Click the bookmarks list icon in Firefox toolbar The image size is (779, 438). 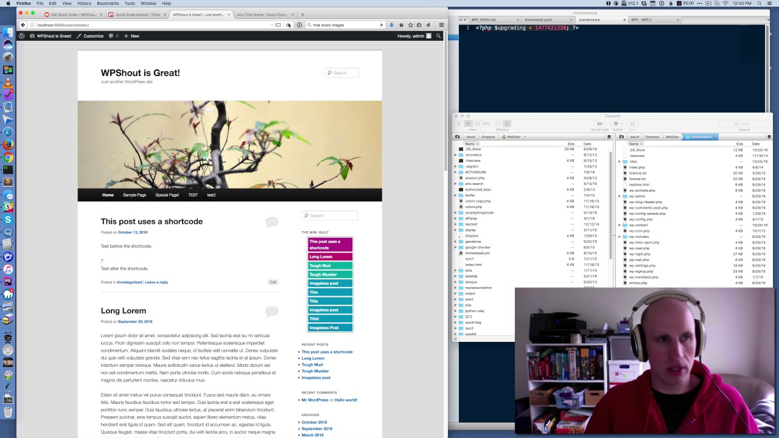(419, 25)
